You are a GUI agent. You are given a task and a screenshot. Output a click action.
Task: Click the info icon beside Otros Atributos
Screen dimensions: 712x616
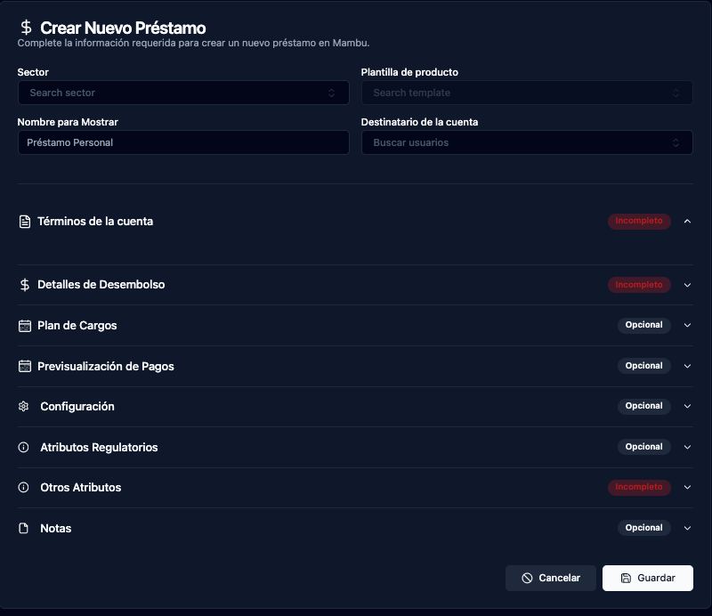click(24, 488)
